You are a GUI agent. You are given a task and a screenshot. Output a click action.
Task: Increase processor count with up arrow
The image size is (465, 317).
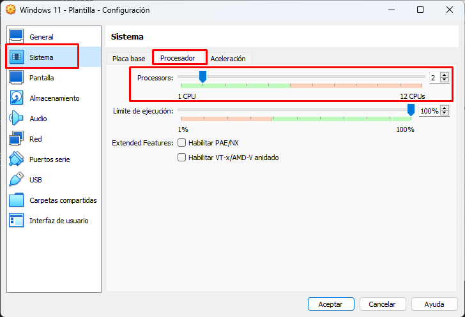pos(445,75)
